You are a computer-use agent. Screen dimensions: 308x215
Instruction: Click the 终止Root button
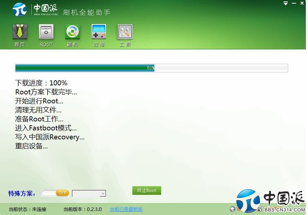(x=147, y=191)
